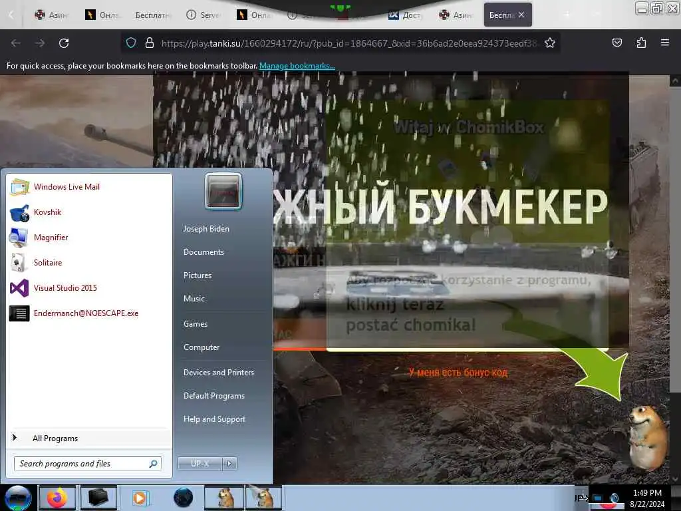The height and width of the screenshot is (511, 681).
Task: Select second hamster taskbar window
Action: 263,498
